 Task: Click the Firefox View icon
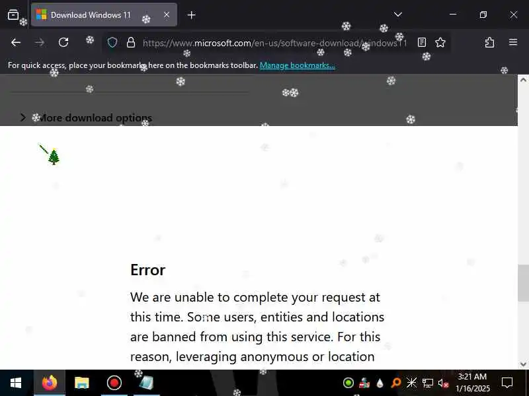click(13, 15)
